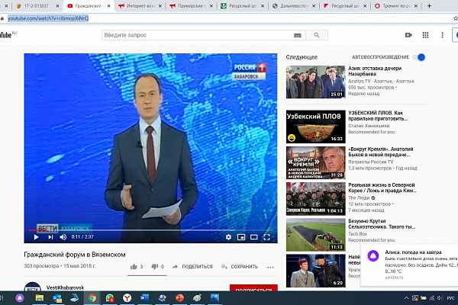Play the video with the play button
458x305 pixels.
coord(36,237)
